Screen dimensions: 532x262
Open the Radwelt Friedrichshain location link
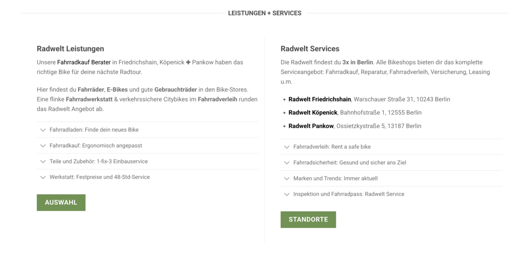click(x=320, y=99)
